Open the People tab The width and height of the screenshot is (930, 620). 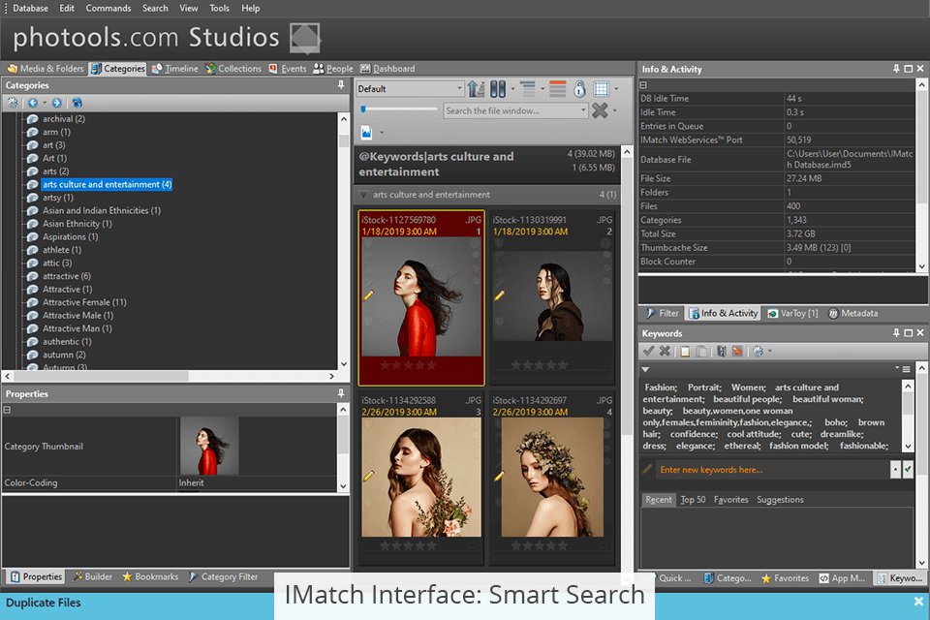pos(332,68)
